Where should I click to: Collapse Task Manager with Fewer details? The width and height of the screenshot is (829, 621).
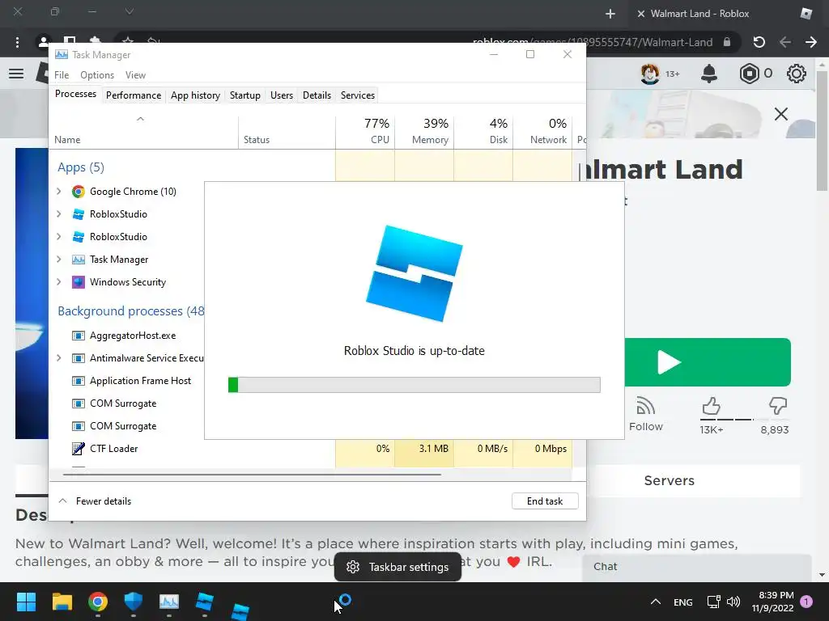(x=95, y=501)
